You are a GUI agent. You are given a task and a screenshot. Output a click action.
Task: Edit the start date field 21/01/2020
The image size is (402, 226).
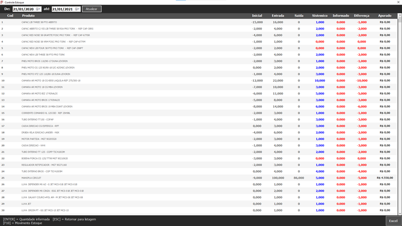24,9
